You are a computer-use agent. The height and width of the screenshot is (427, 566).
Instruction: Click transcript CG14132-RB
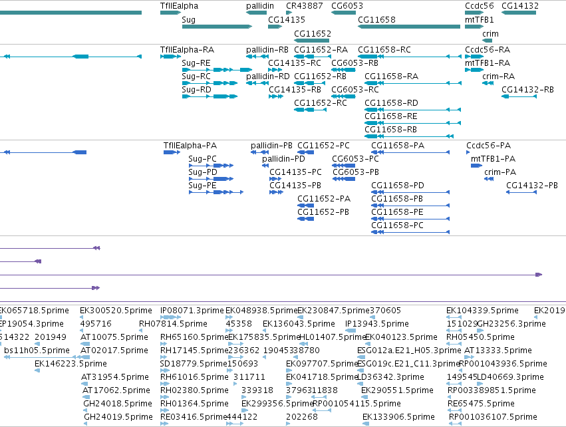click(x=527, y=90)
